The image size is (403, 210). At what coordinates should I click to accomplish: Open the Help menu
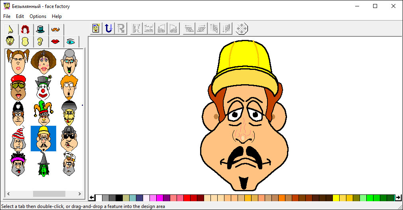click(x=57, y=16)
